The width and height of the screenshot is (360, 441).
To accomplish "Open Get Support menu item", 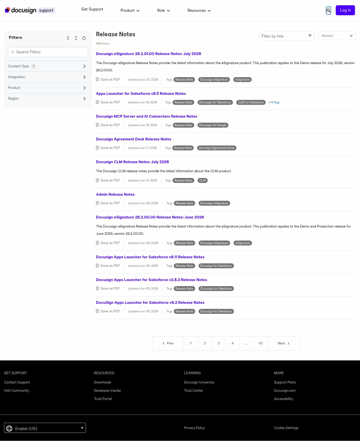I will [x=92, y=9].
